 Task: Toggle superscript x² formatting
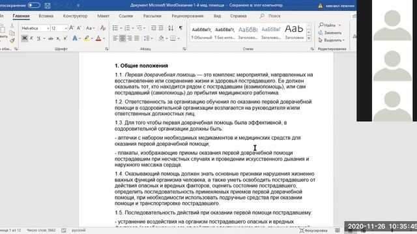tap(65, 38)
